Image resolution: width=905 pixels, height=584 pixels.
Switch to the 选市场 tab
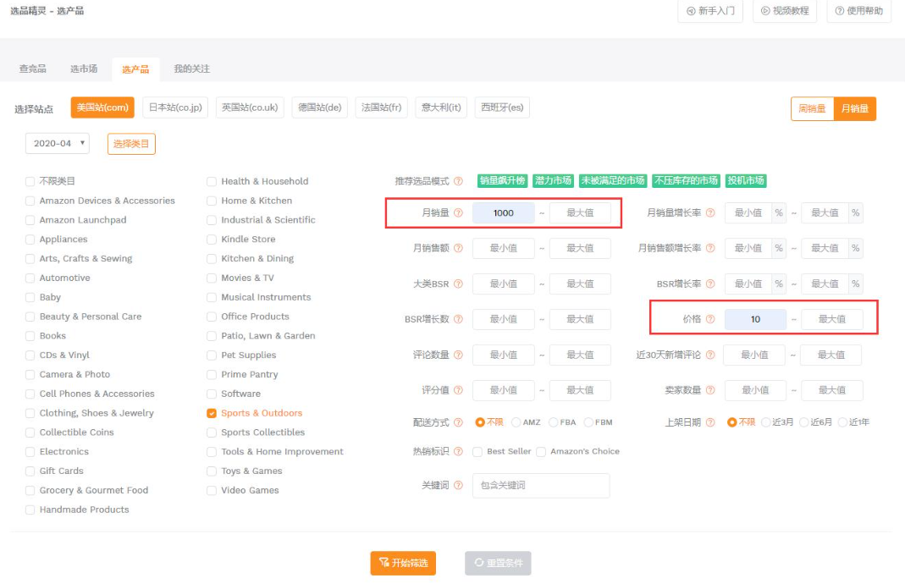84,69
